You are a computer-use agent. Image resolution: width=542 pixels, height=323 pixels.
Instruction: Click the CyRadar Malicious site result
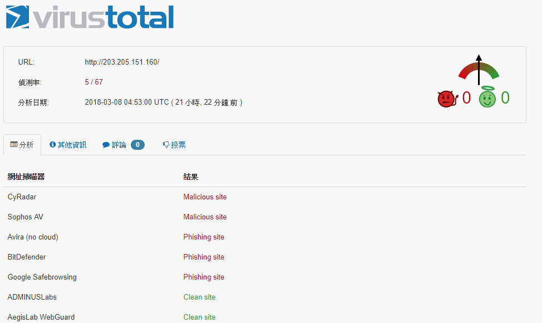[x=205, y=197]
